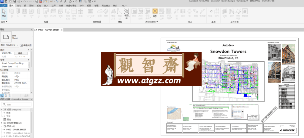Click the 面积边界 (Area Boundary) icon
Image resolution: width=304 pixels, height=138 pixels.
(x=161, y=11)
